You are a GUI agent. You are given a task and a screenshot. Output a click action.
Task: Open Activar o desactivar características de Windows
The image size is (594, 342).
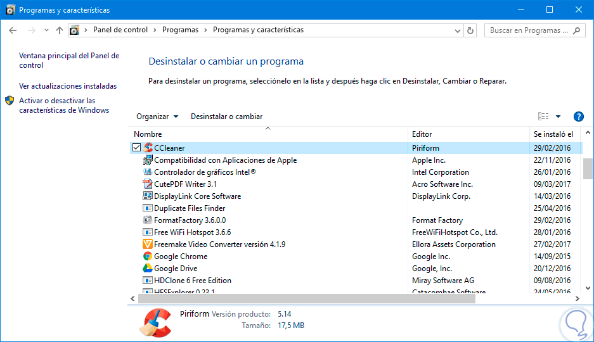[64, 106]
